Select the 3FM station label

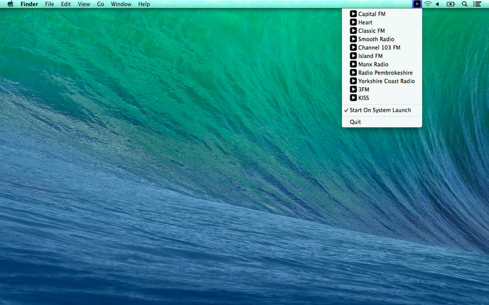pyautogui.click(x=364, y=90)
